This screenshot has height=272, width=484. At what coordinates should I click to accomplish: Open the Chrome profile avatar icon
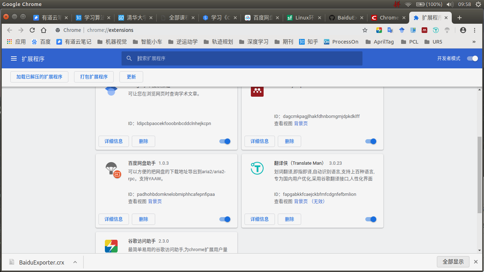tap(463, 30)
